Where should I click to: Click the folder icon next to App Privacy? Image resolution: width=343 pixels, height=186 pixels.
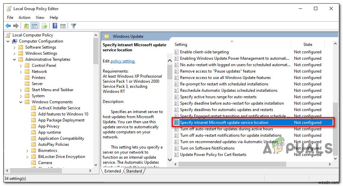tap(33, 126)
